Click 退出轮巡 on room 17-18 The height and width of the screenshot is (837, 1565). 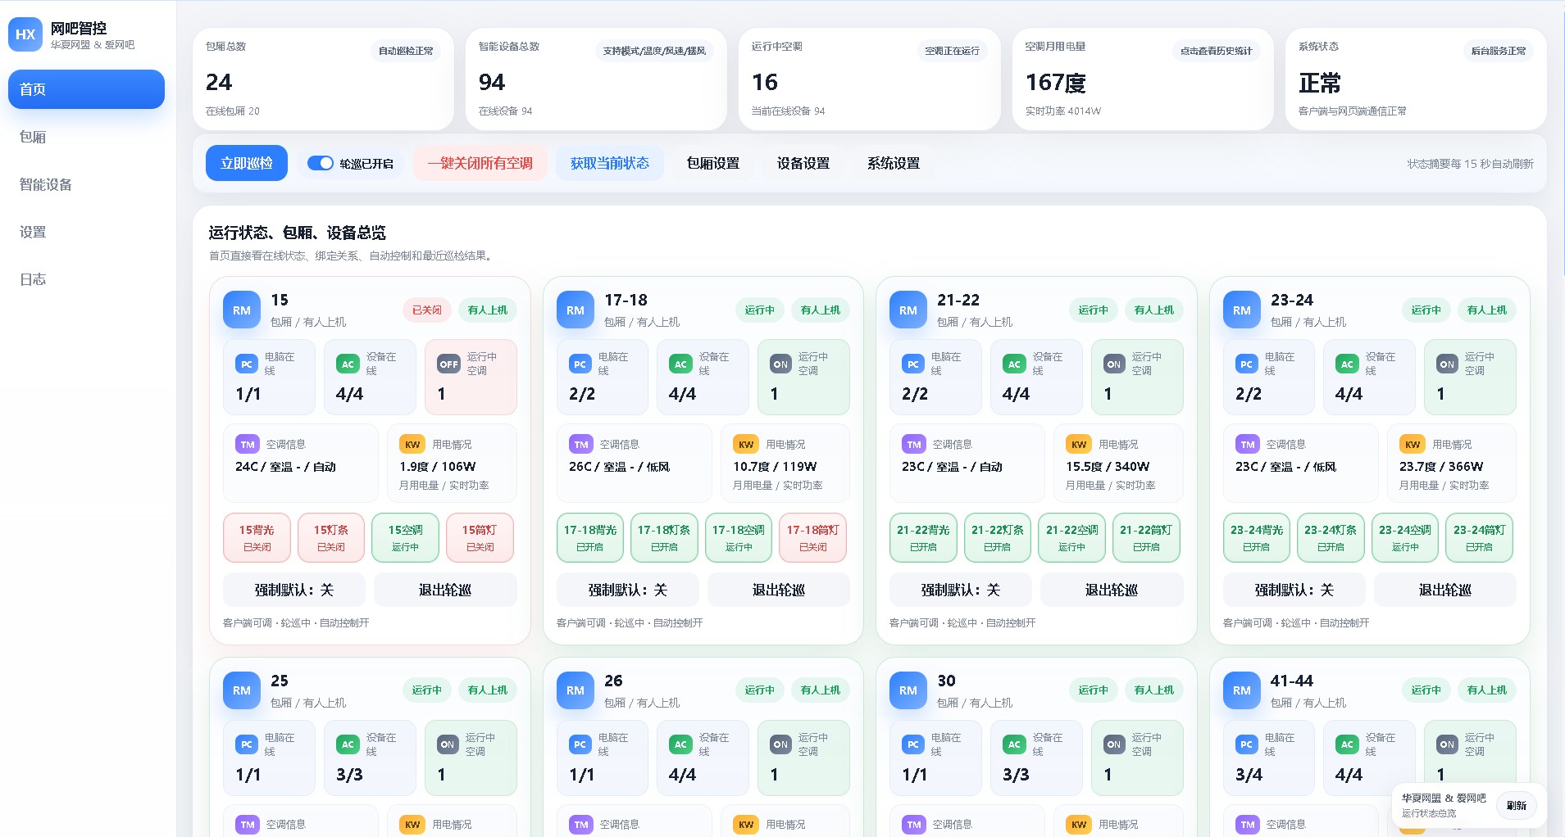[778, 590]
